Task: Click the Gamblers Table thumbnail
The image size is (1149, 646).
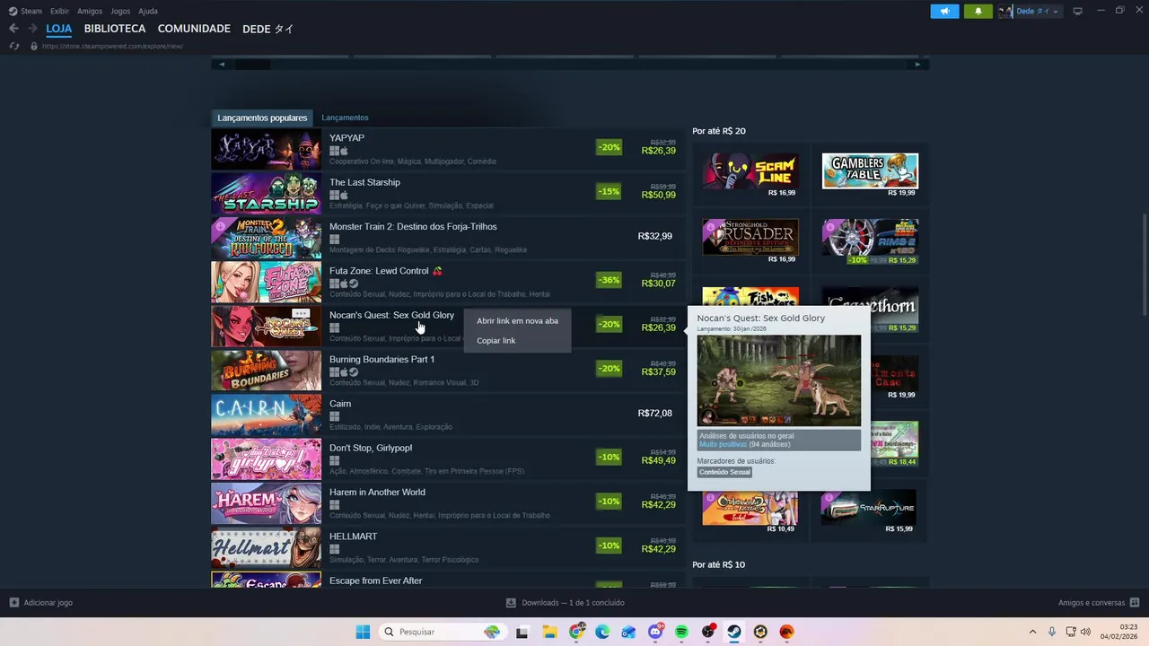Action: pos(870,170)
